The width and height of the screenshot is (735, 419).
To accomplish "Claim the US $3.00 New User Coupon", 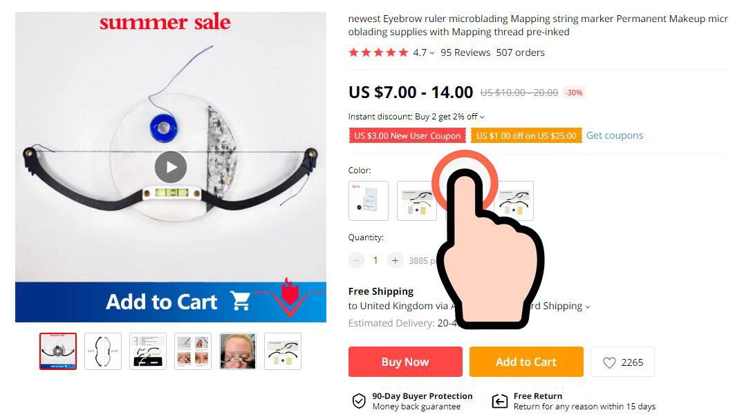I will coord(407,136).
